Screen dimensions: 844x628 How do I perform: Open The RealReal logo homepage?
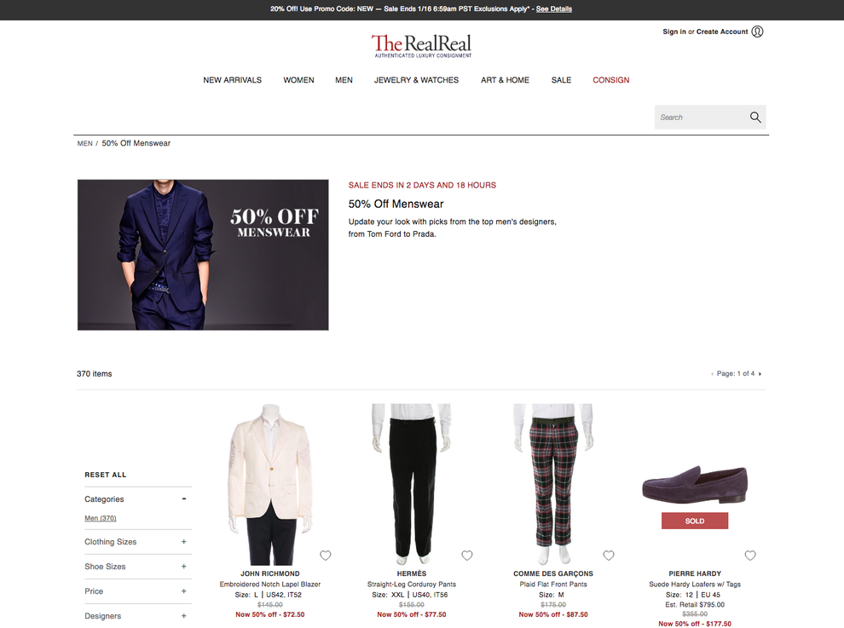(421, 45)
